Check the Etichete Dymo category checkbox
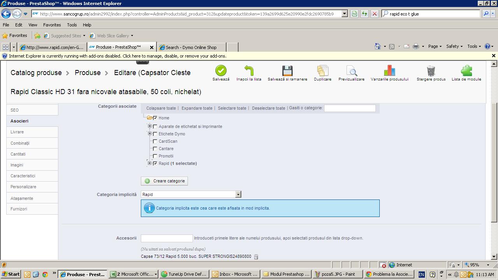The width and height of the screenshot is (498, 280). pyautogui.click(x=155, y=134)
